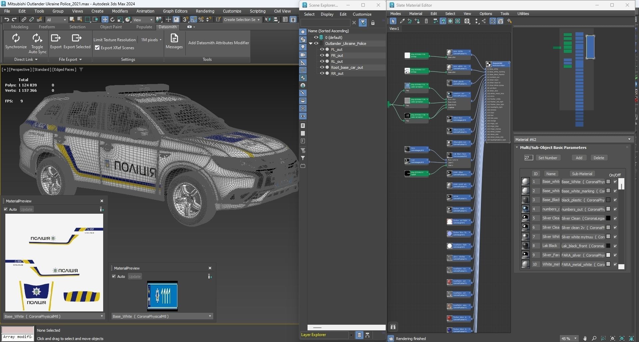Collapse Outlander_Ukraine_Police tree node
Image resolution: width=639 pixels, height=342 pixels.
[311, 44]
